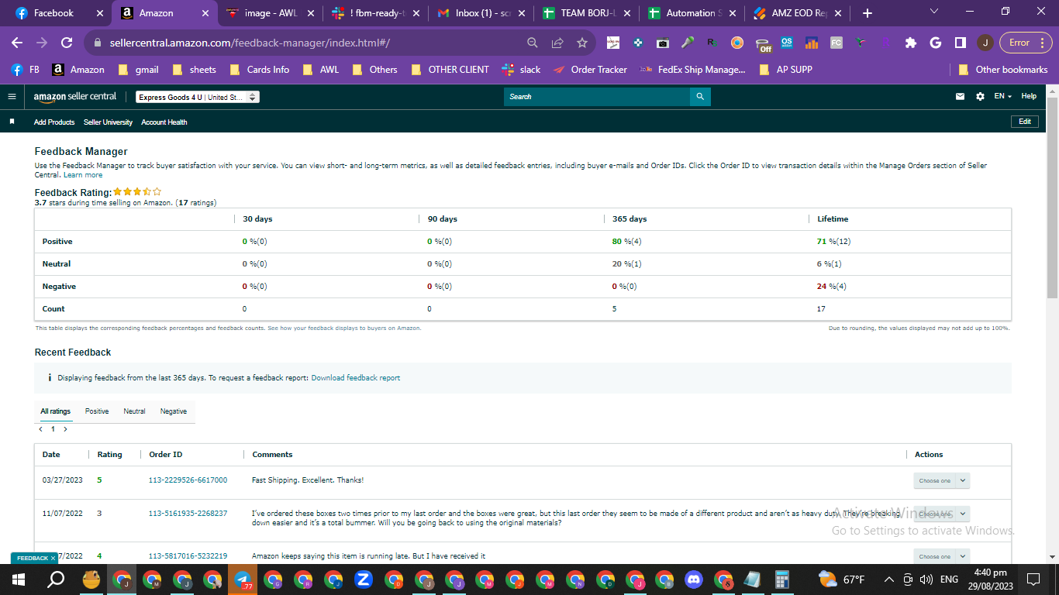Open the Windows Start menu

(x=19, y=580)
